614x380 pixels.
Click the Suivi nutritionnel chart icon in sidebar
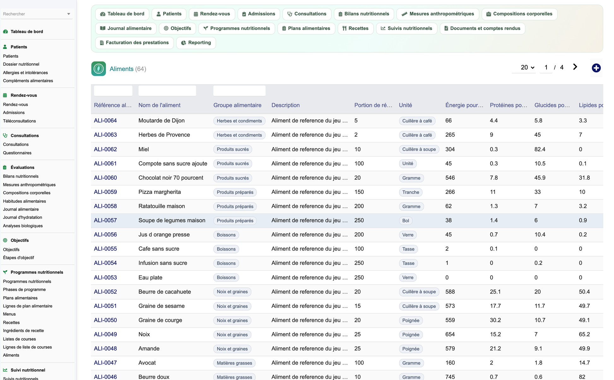(5, 370)
